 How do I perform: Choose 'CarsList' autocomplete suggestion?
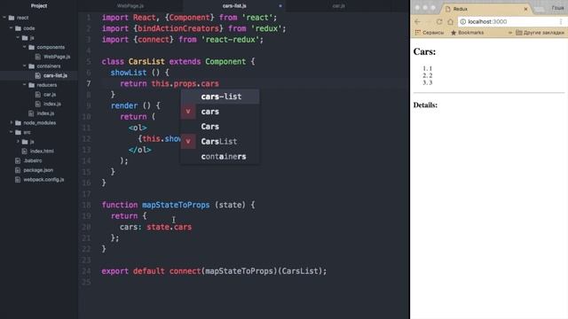tap(220, 142)
